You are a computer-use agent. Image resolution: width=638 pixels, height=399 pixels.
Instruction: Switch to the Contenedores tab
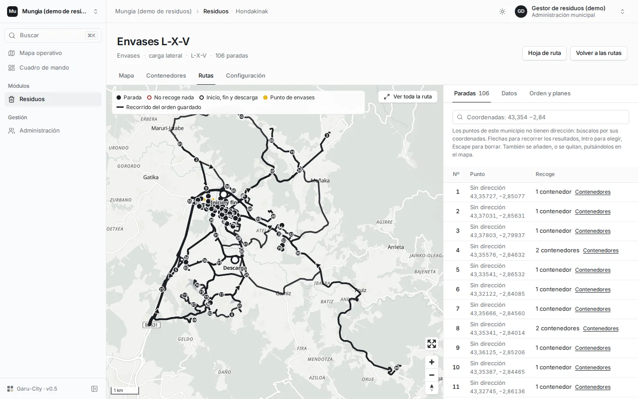point(166,76)
